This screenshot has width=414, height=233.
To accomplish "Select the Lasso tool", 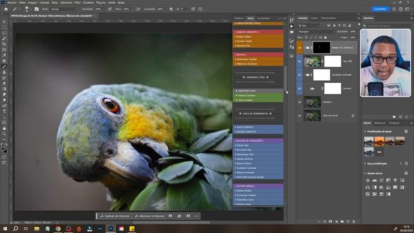I will coord(4,33).
